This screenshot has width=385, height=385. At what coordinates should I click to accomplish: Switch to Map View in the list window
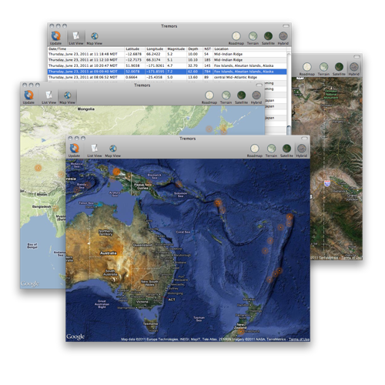click(94, 38)
